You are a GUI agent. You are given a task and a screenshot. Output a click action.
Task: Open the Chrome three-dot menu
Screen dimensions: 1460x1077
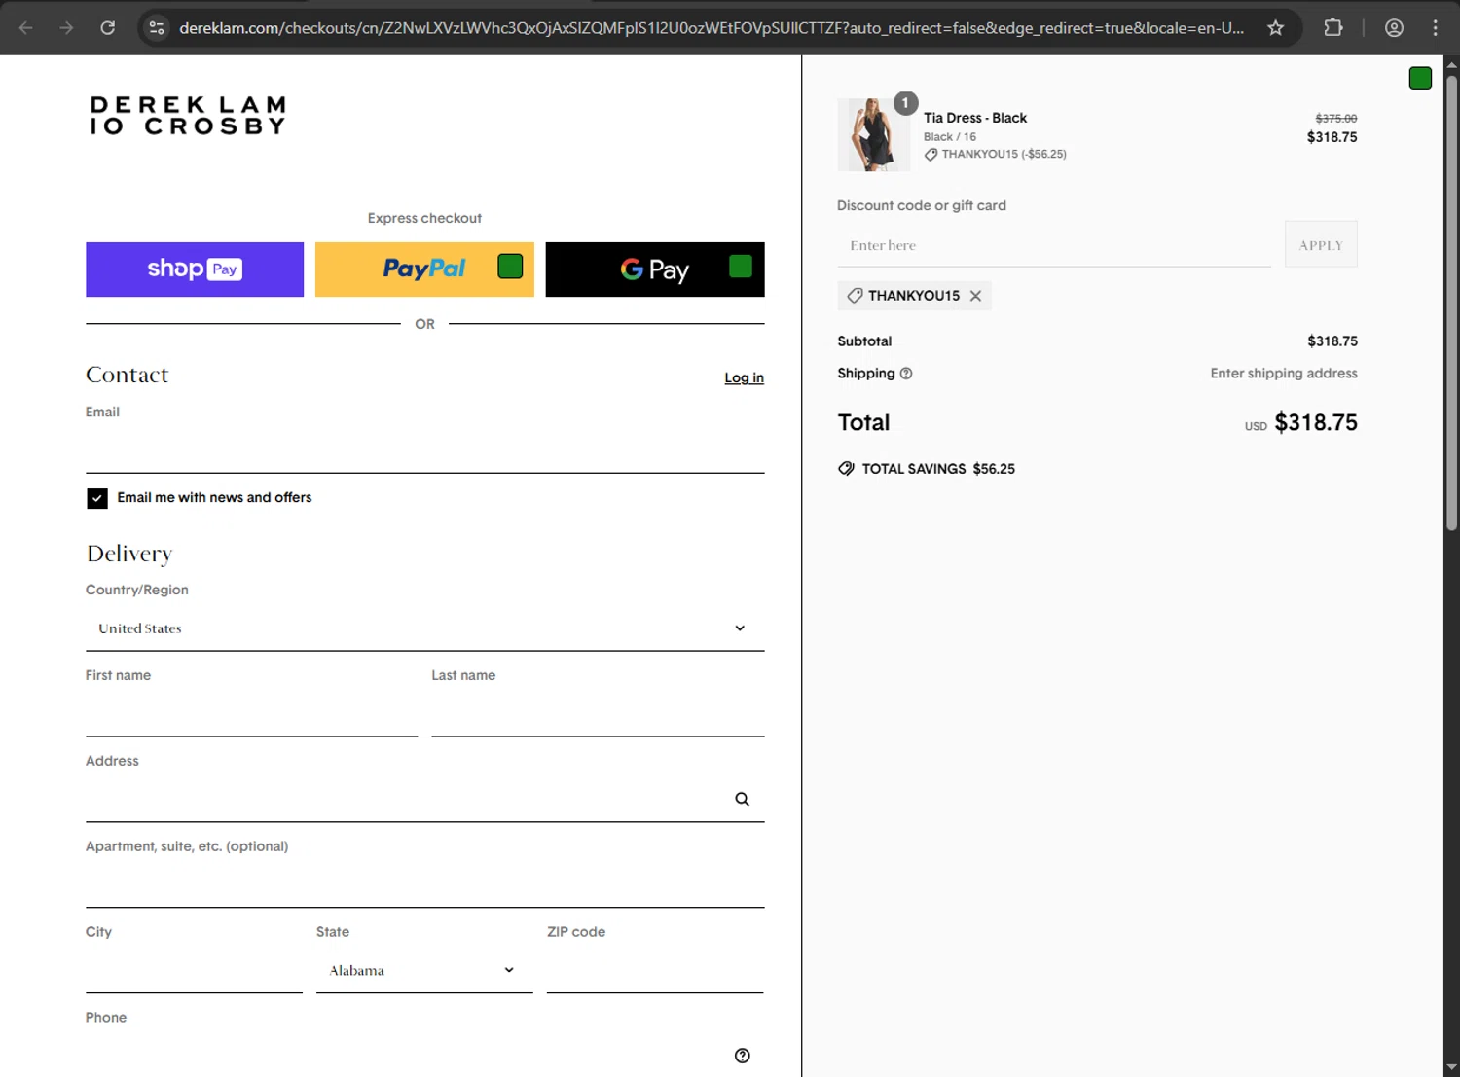(x=1435, y=27)
